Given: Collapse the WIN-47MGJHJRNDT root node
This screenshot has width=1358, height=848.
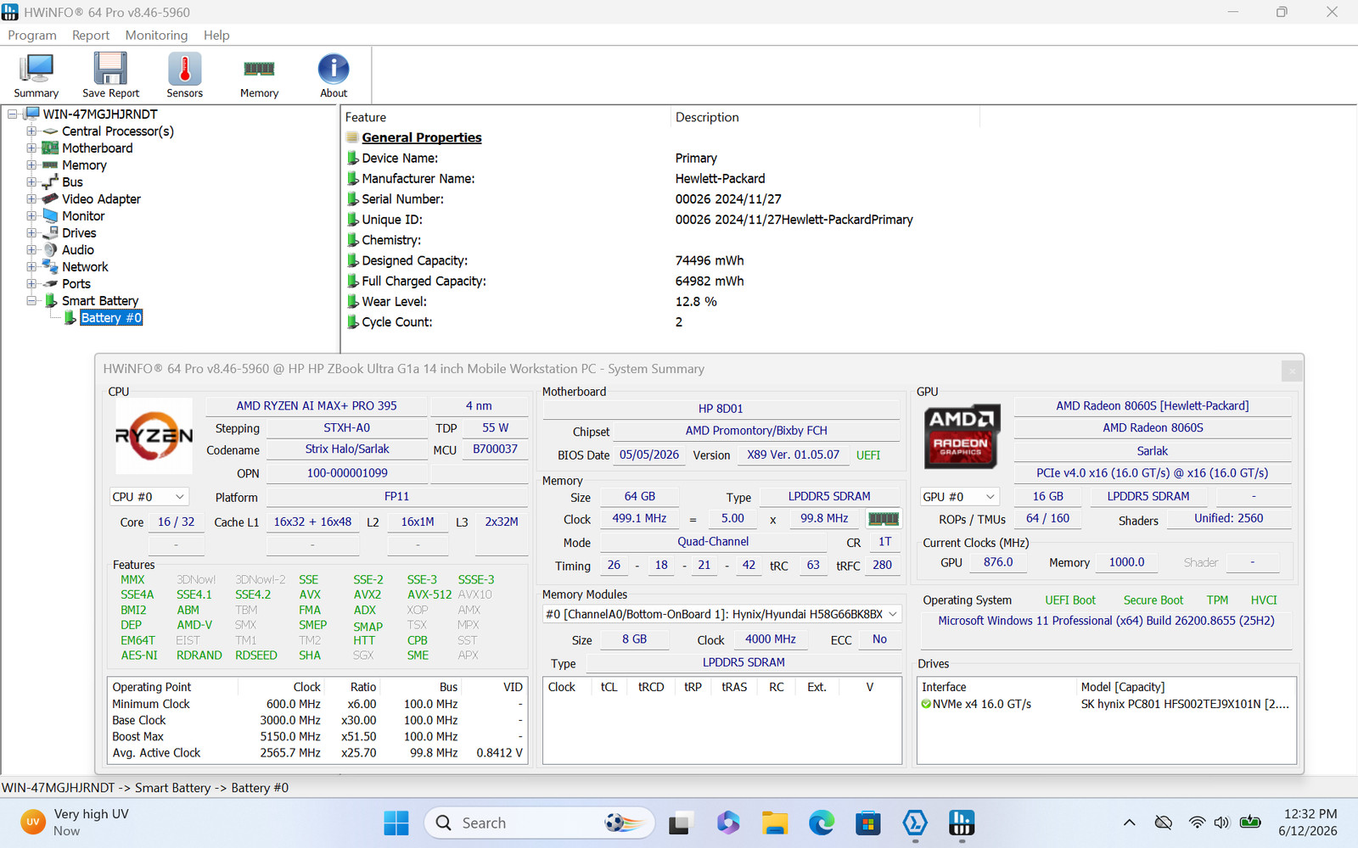Looking at the screenshot, I should [x=13, y=114].
